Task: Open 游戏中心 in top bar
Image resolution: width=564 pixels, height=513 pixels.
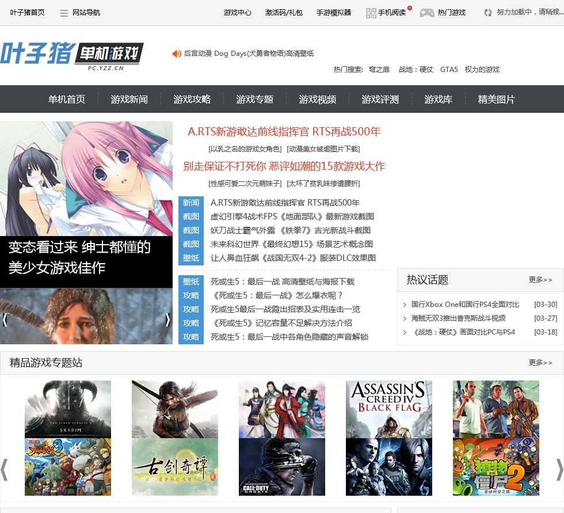Action: coord(237,13)
